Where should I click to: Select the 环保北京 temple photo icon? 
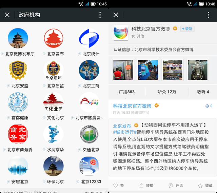(54, 166)
